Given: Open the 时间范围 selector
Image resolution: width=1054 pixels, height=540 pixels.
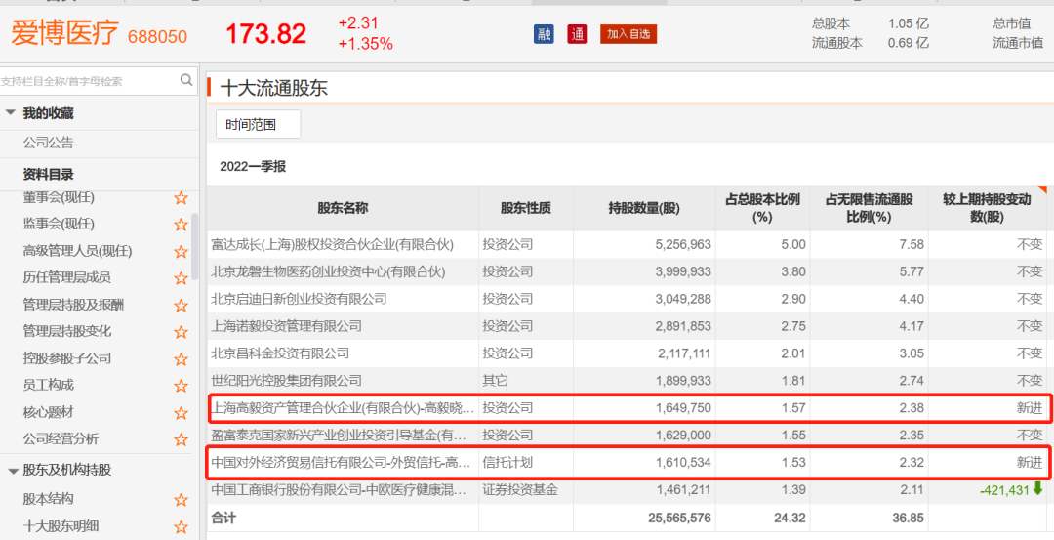Looking at the screenshot, I should pyautogui.click(x=258, y=124).
